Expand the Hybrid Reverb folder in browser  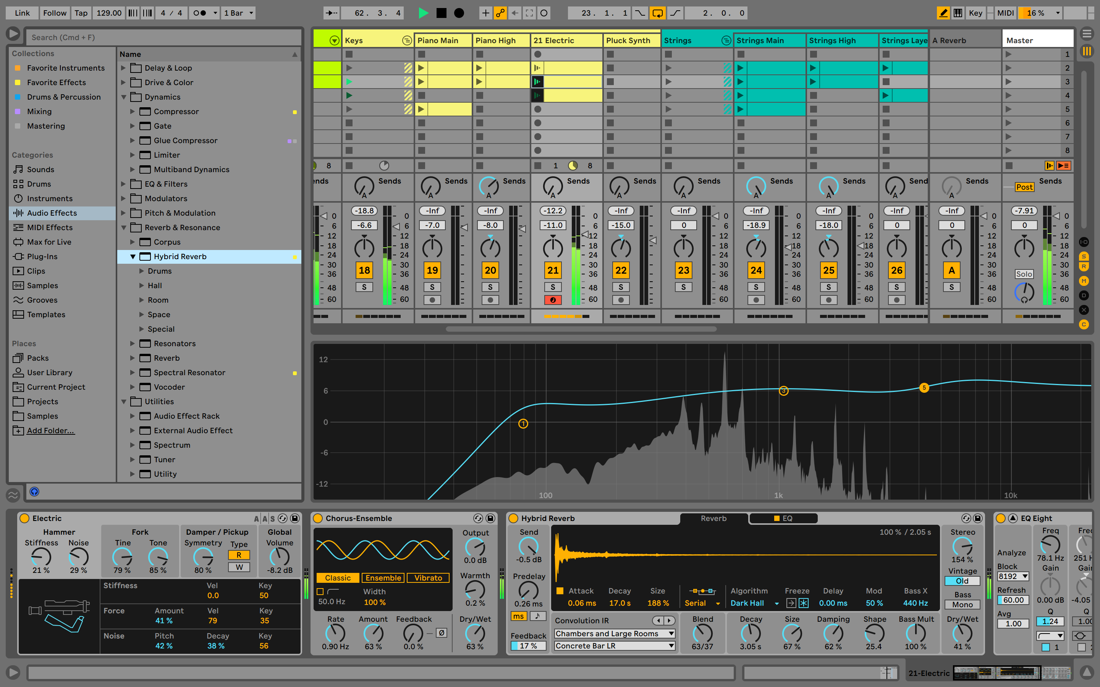(133, 256)
